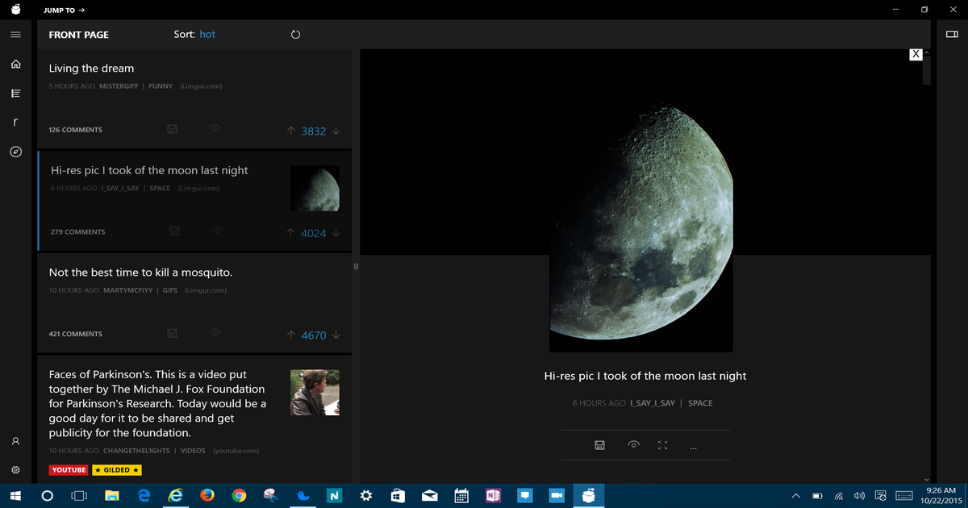Viewport: 968px width, 508px height.
Task: Open the Reddit app settings gear icon
Action: pos(15,470)
